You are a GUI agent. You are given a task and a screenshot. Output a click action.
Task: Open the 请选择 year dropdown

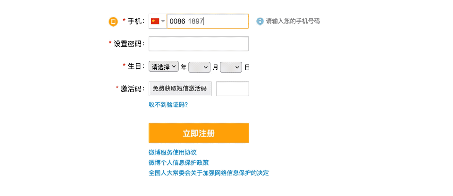click(x=164, y=66)
